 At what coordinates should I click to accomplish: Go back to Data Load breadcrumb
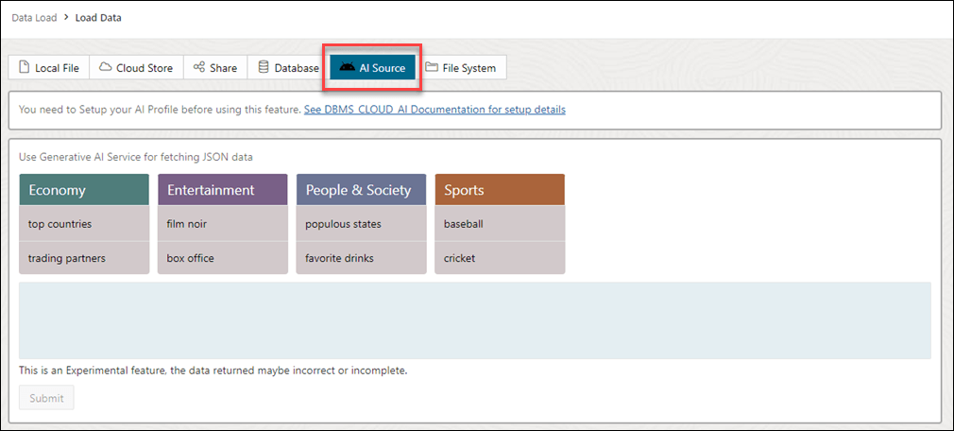pyautogui.click(x=34, y=18)
